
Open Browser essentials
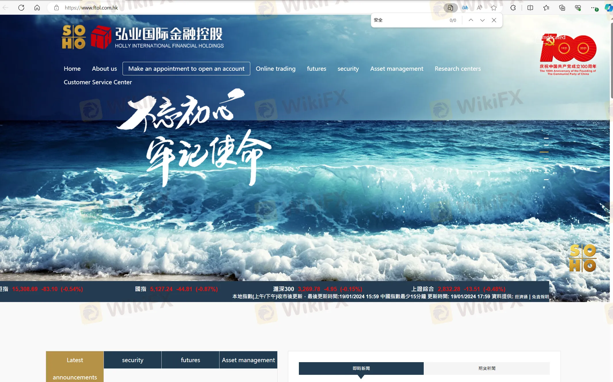point(578,7)
